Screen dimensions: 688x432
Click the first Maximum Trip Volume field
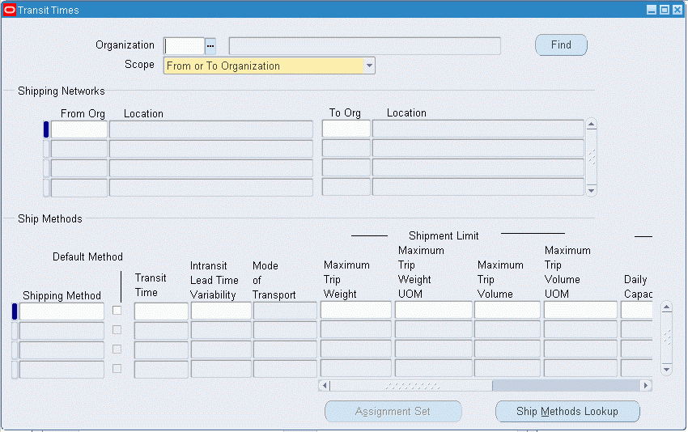pos(508,310)
